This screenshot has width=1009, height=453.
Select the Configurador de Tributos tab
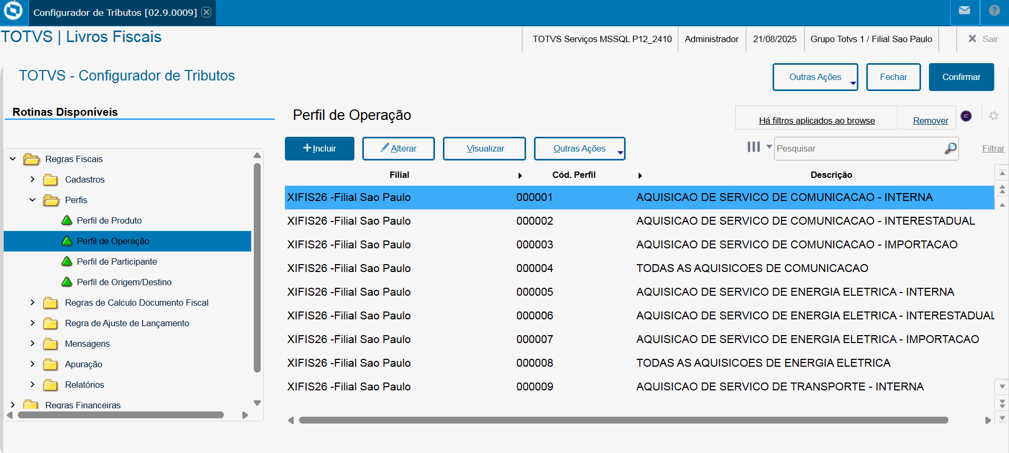point(115,12)
